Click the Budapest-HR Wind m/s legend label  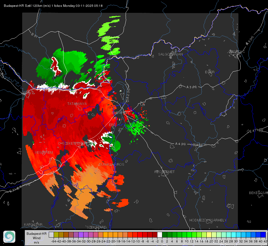(x=37, y=238)
